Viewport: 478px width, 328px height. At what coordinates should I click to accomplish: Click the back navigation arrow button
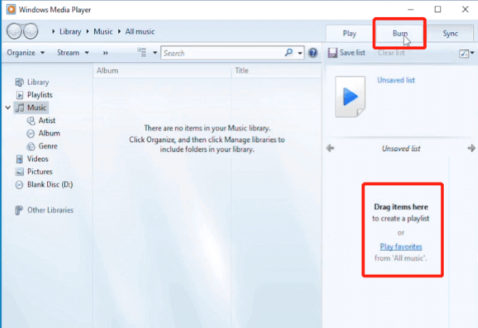click(14, 31)
